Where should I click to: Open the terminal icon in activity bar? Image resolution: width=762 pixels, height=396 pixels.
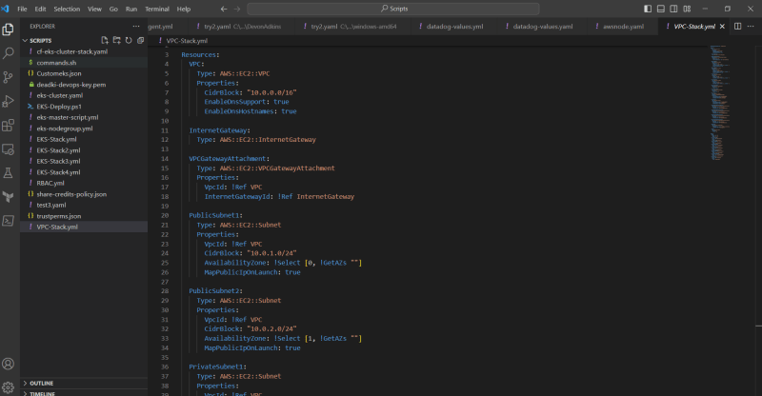(x=9, y=221)
